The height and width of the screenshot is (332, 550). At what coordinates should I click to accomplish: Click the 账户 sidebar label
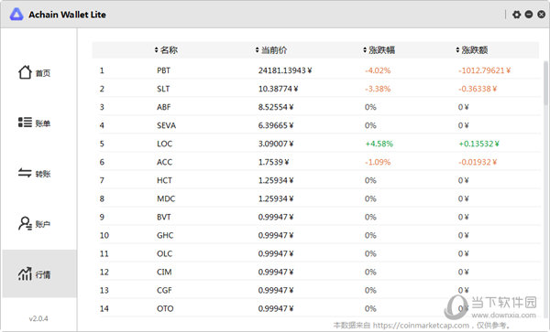coord(43,224)
